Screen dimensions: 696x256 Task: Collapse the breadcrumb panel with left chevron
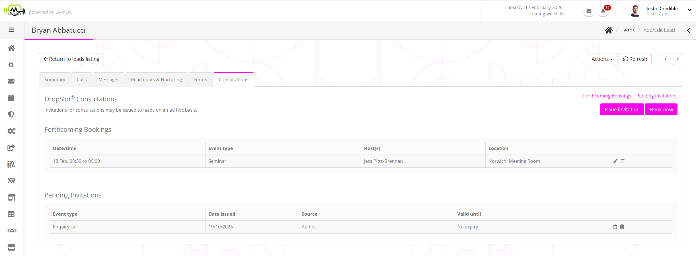click(688, 30)
